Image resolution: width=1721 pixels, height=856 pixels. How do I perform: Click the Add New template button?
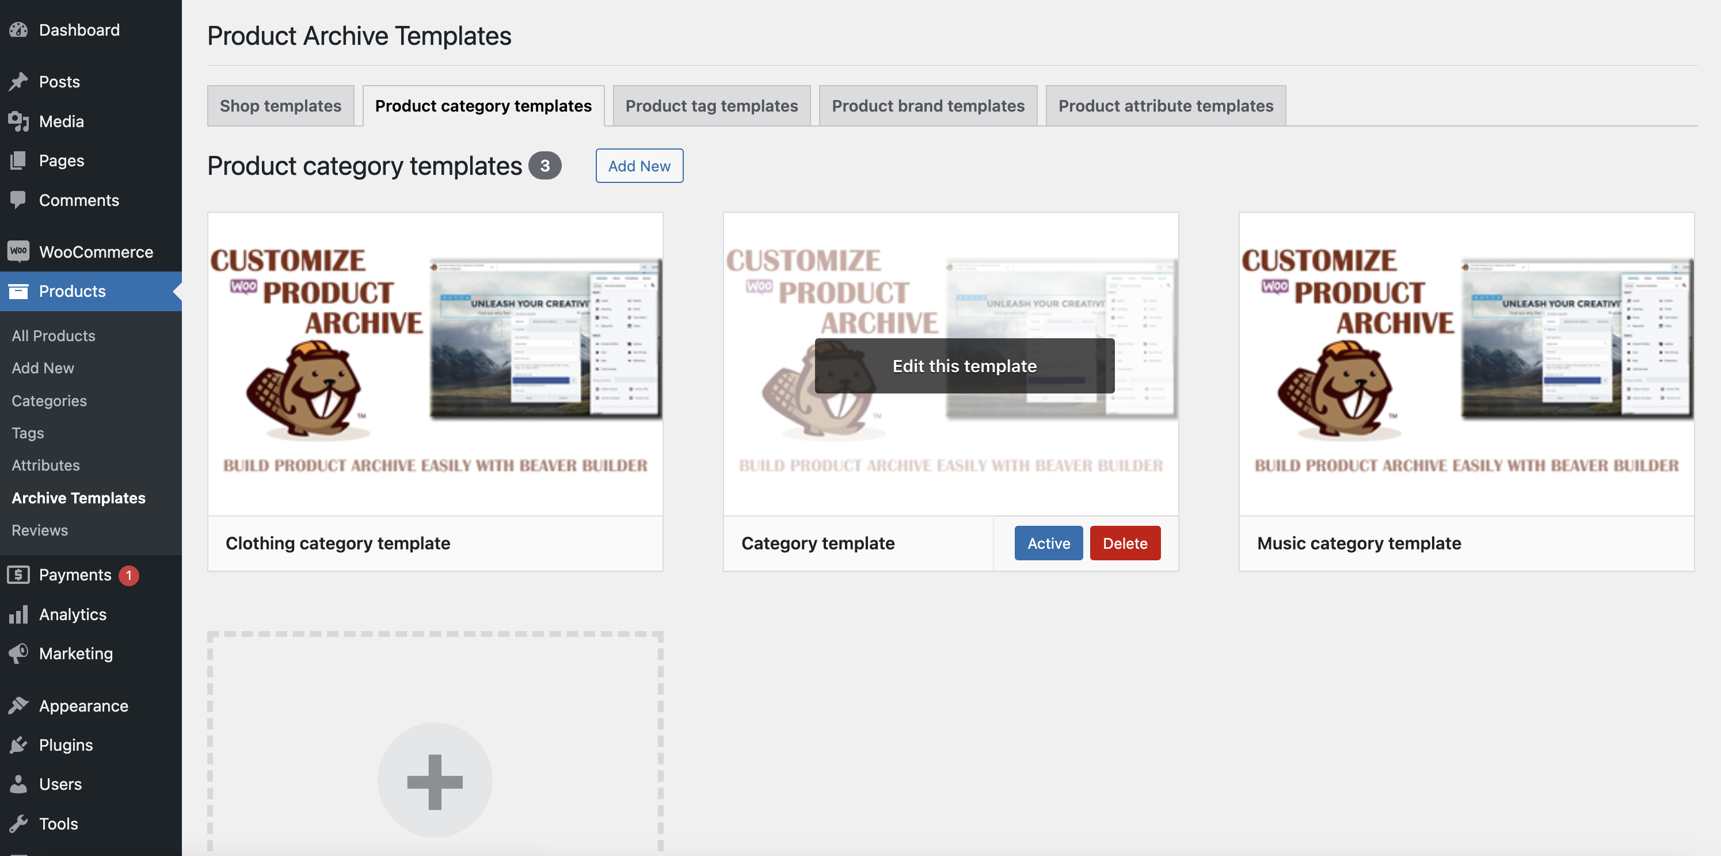(639, 166)
